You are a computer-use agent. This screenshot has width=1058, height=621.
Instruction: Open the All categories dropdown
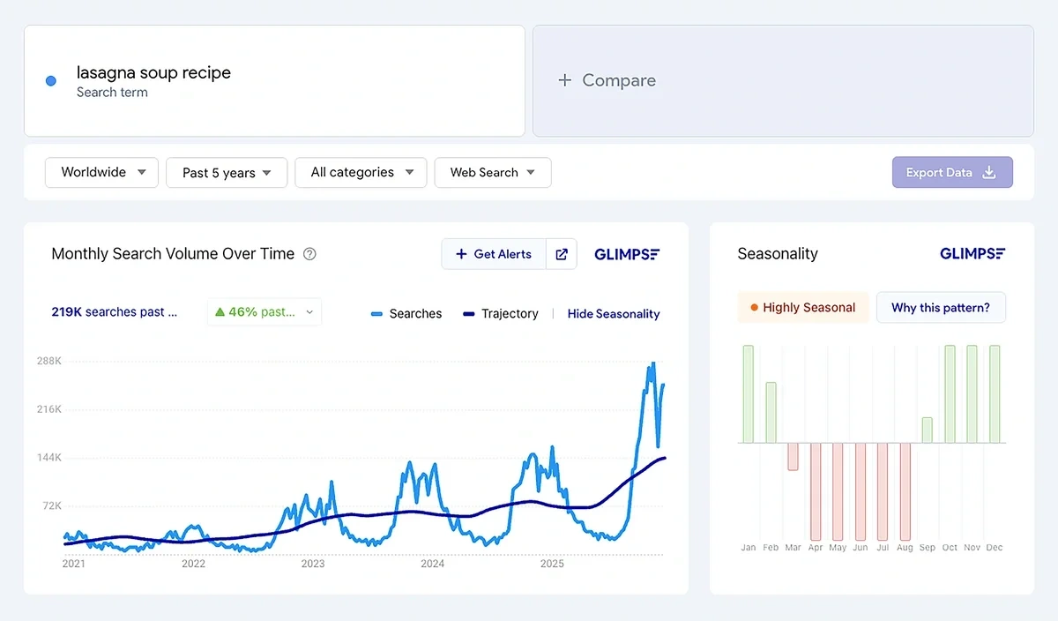[x=361, y=172]
